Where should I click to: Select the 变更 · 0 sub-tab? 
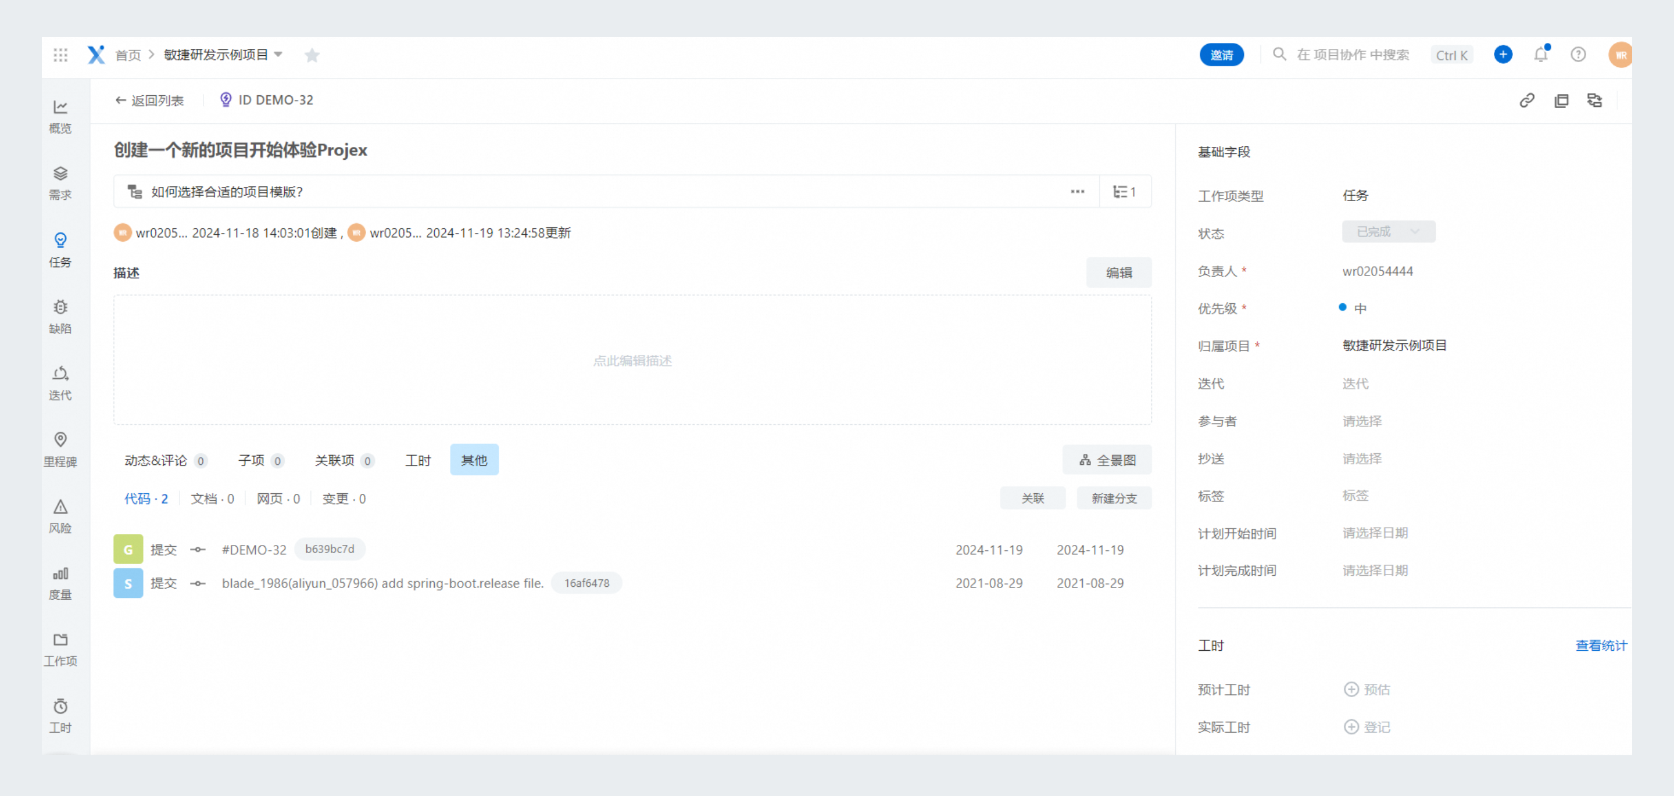click(344, 499)
